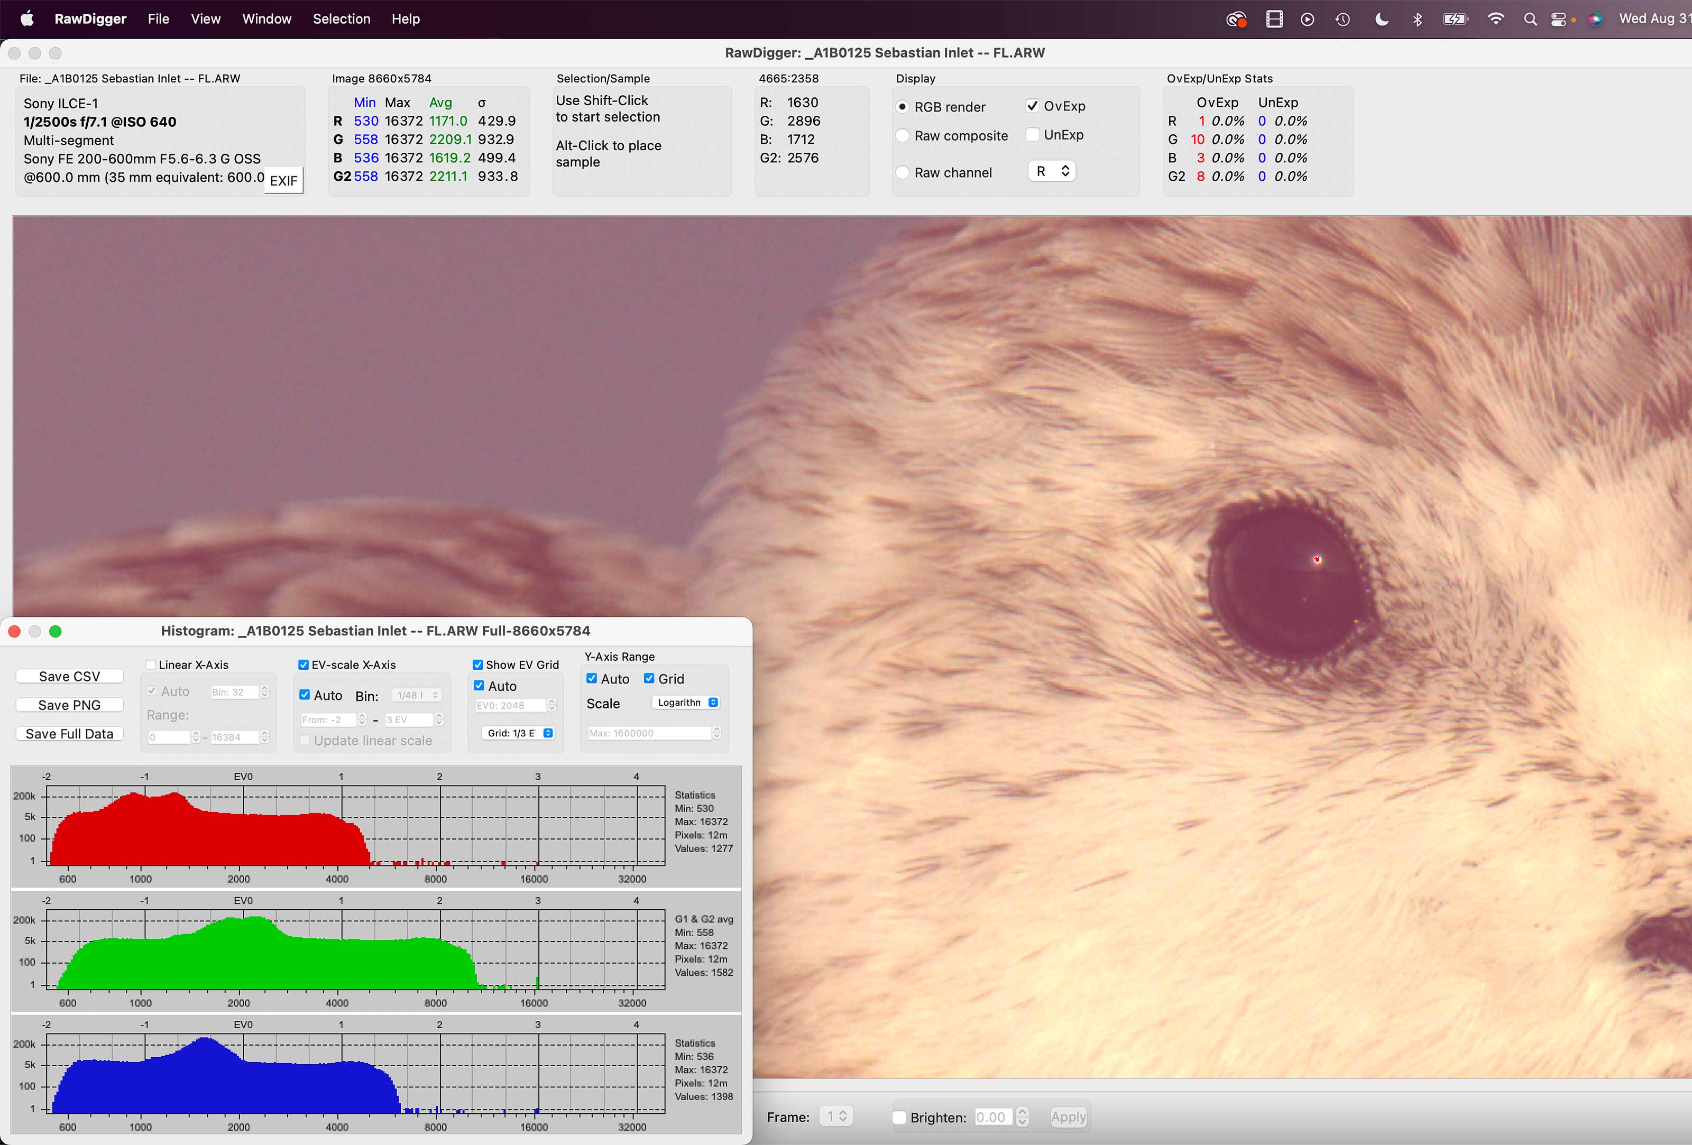The image size is (1692, 1145).
Task: Click the Brighten value stepper
Action: pos(1022,1118)
